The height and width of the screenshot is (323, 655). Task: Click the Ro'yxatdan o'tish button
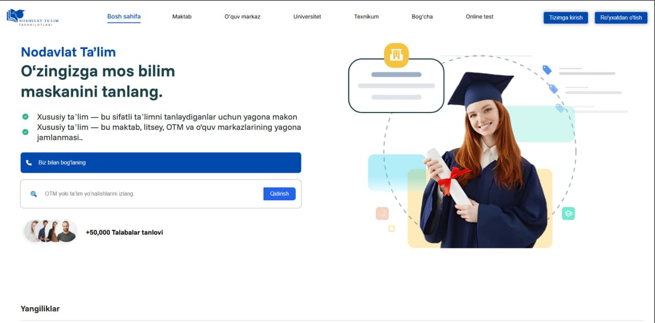click(x=621, y=18)
